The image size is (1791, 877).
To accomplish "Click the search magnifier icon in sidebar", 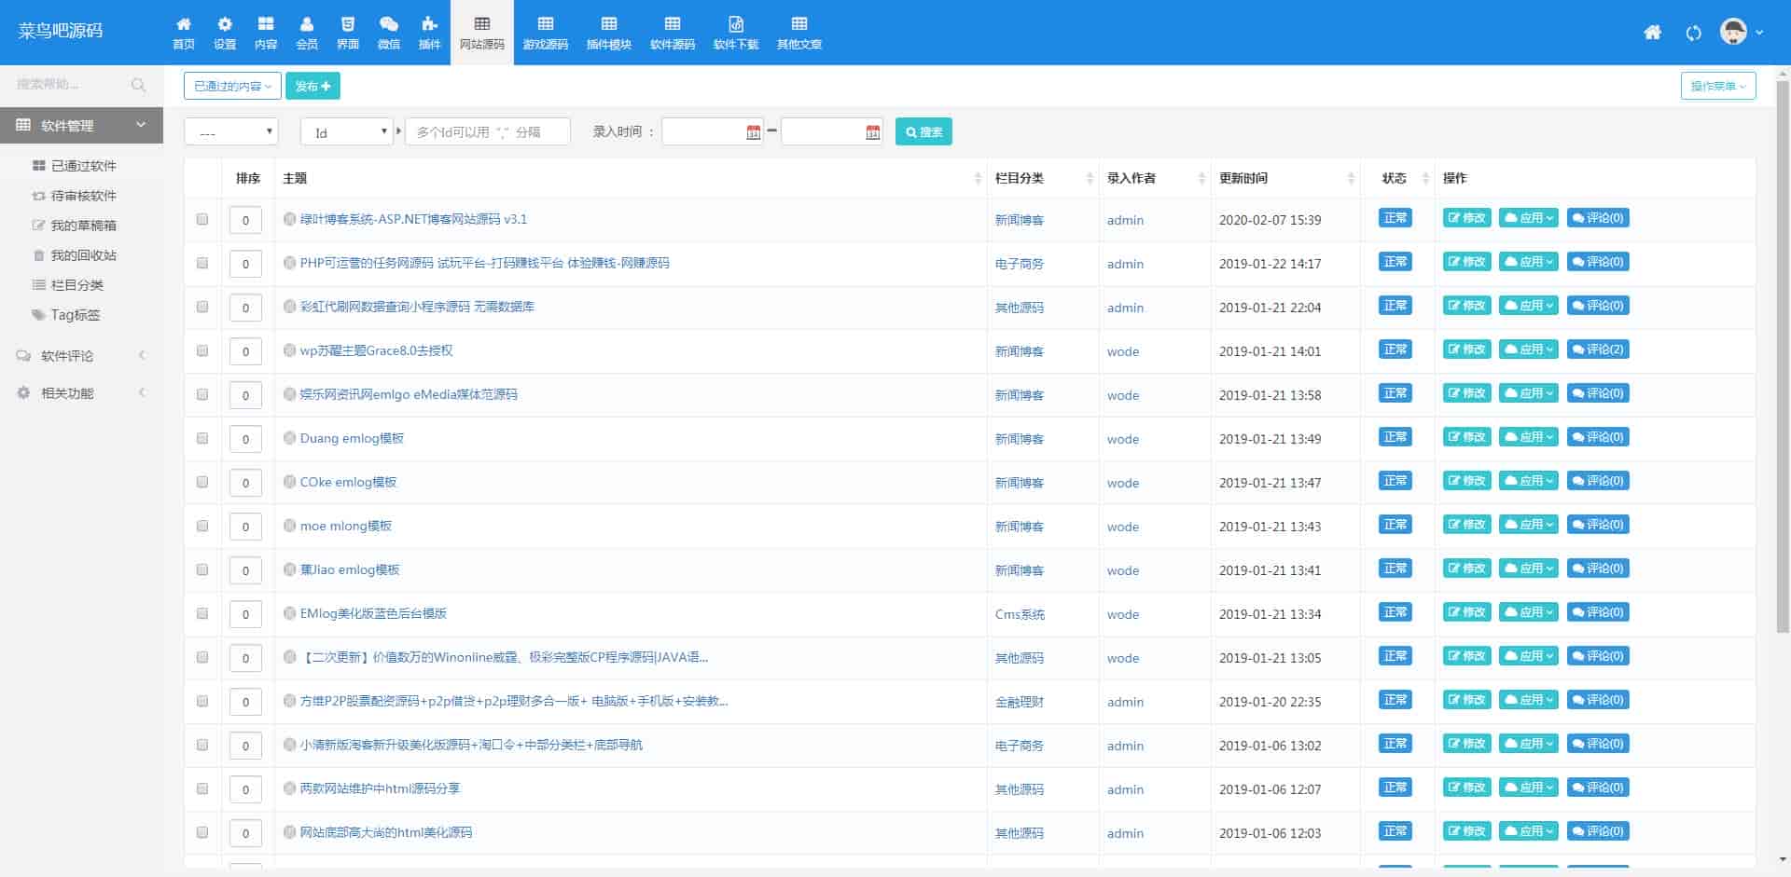I will (x=139, y=85).
